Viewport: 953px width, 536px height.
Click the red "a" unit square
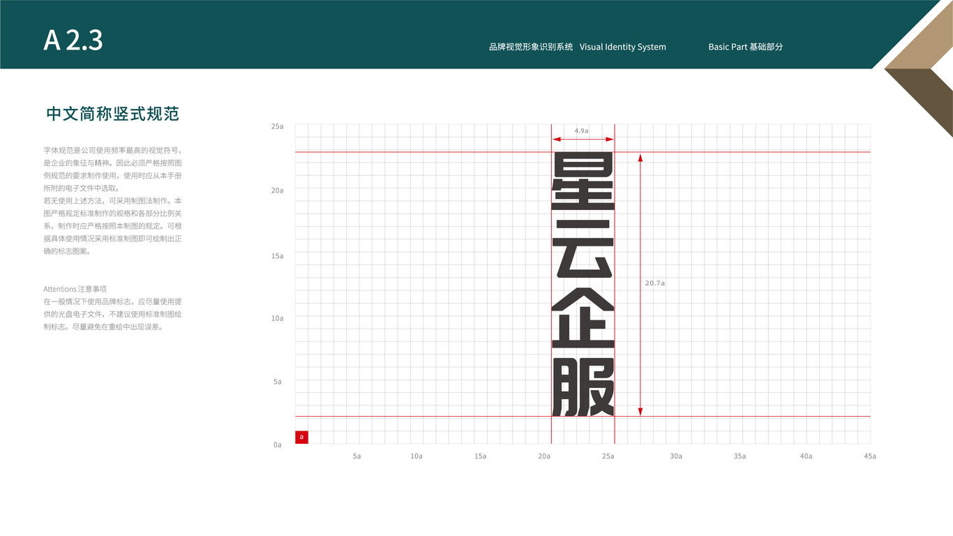click(x=301, y=437)
